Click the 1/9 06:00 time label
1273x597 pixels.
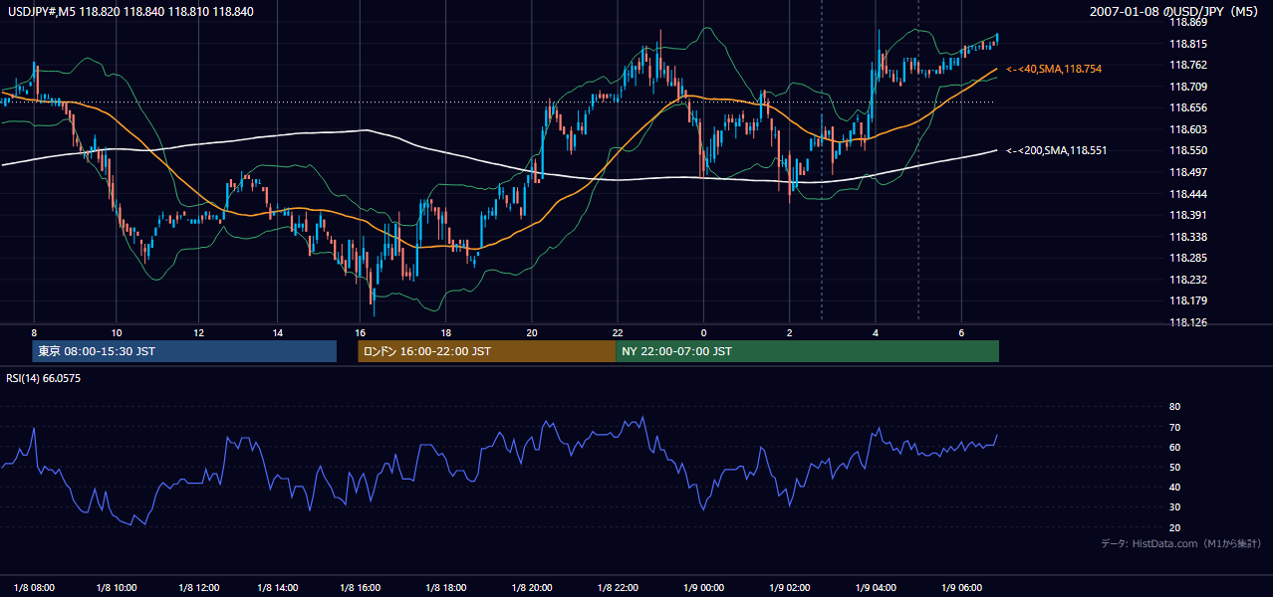[x=962, y=587]
